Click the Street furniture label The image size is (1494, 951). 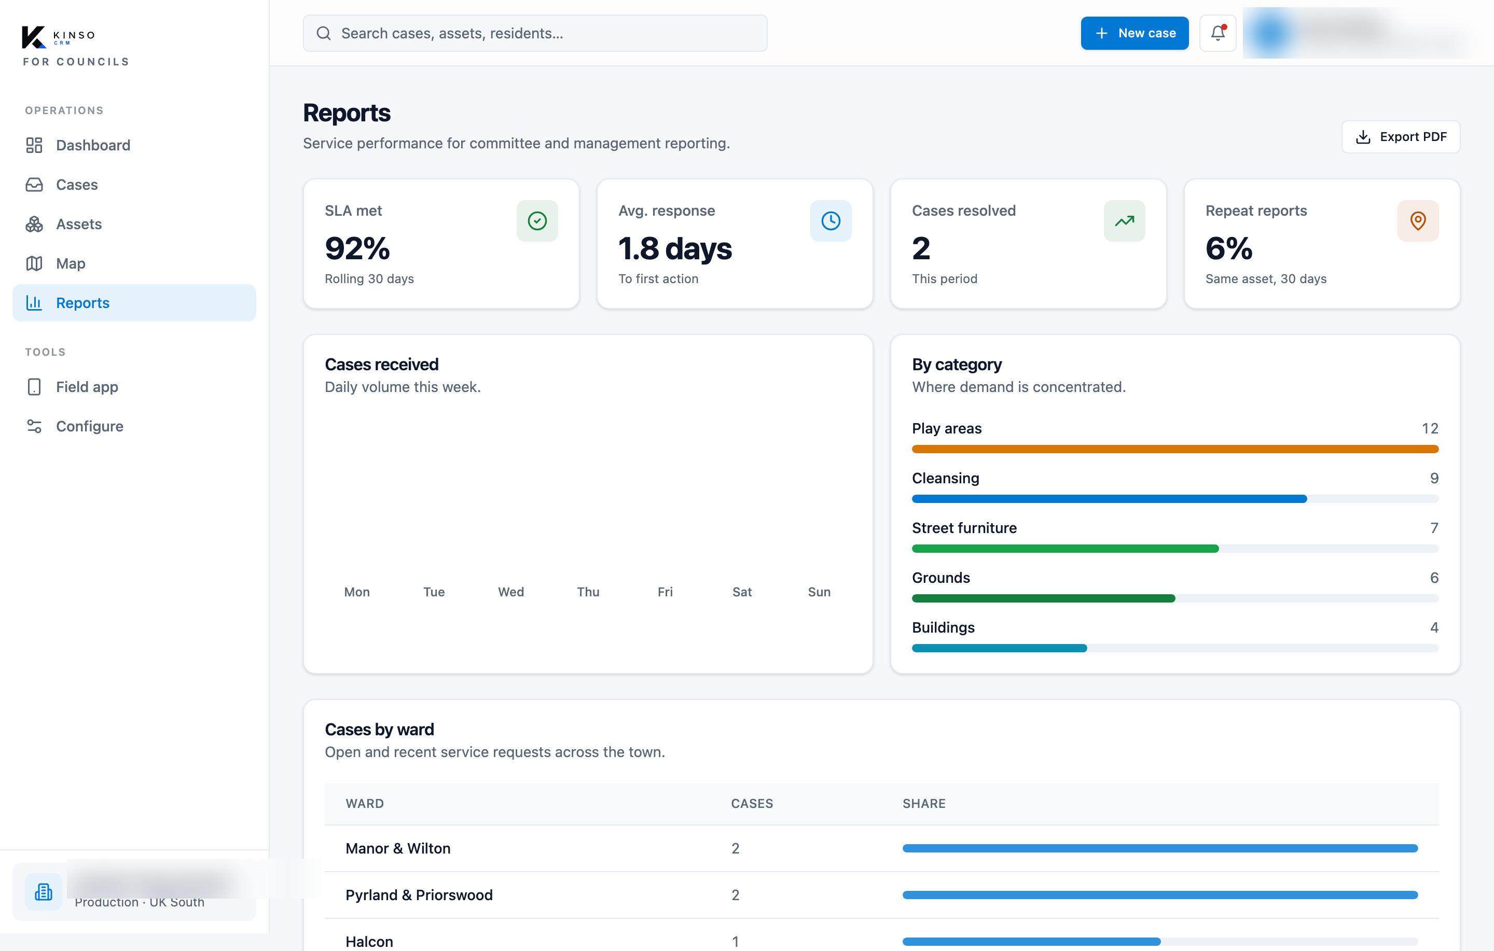coord(964,528)
